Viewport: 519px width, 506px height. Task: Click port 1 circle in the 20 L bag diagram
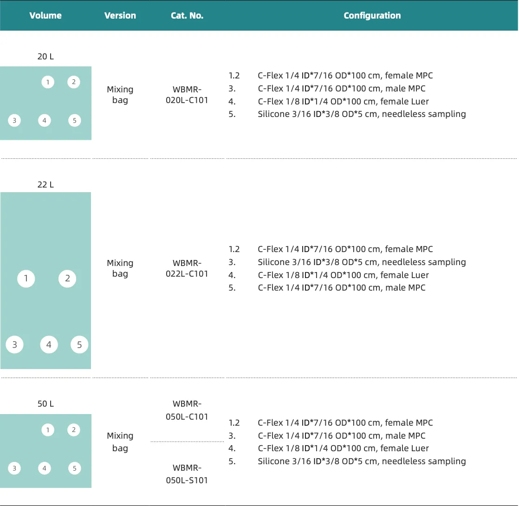[48, 82]
